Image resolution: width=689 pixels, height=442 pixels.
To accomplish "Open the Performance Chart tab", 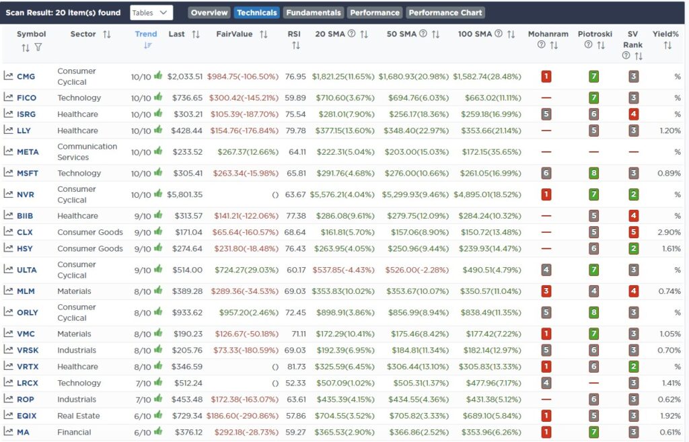I will pyautogui.click(x=445, y=13).
